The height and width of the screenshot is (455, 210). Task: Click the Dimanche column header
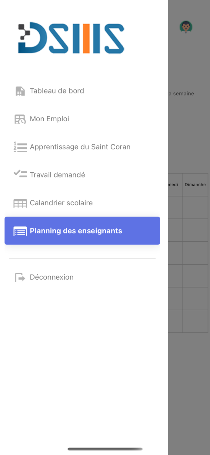(x=195, y=184)
